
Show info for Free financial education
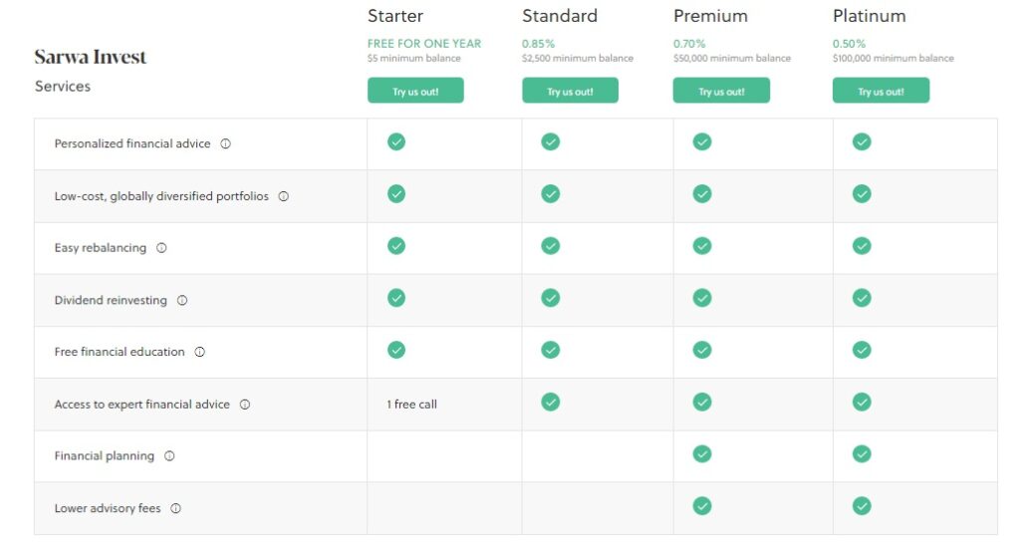199,352
